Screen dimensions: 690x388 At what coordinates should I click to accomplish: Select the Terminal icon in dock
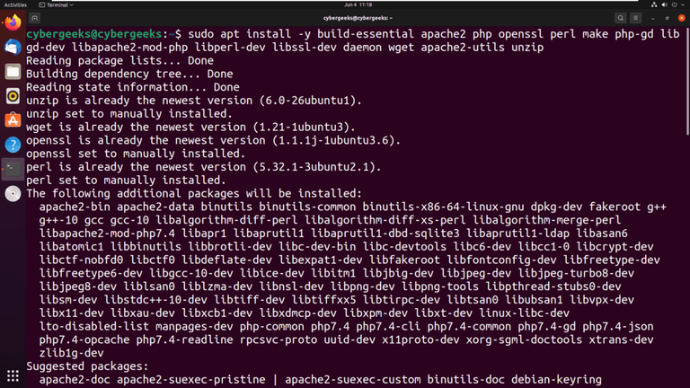pyautogui.click(x=13, y=169)
